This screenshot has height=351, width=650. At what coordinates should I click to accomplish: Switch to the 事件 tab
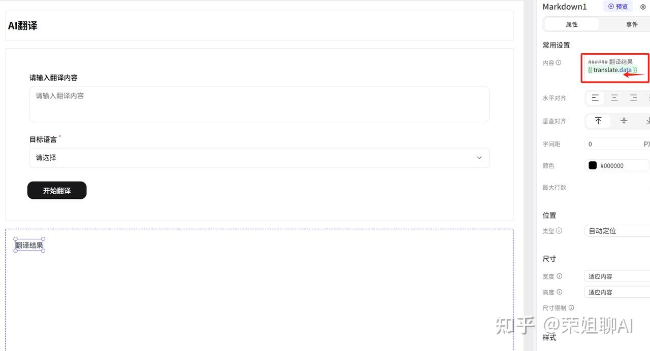coord(632,24)
